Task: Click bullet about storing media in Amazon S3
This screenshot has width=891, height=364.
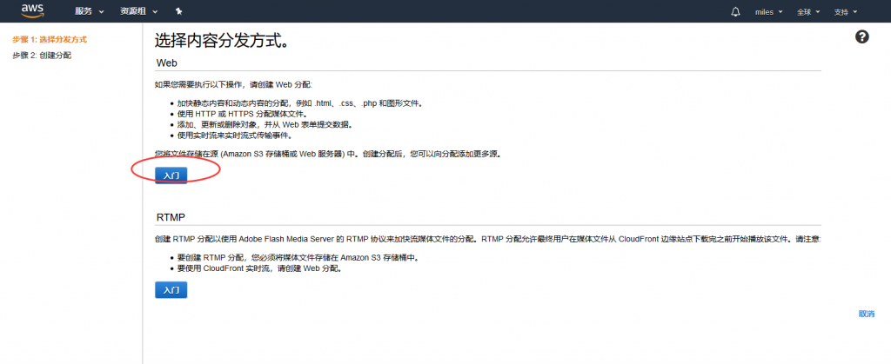Action: [298, 258]
